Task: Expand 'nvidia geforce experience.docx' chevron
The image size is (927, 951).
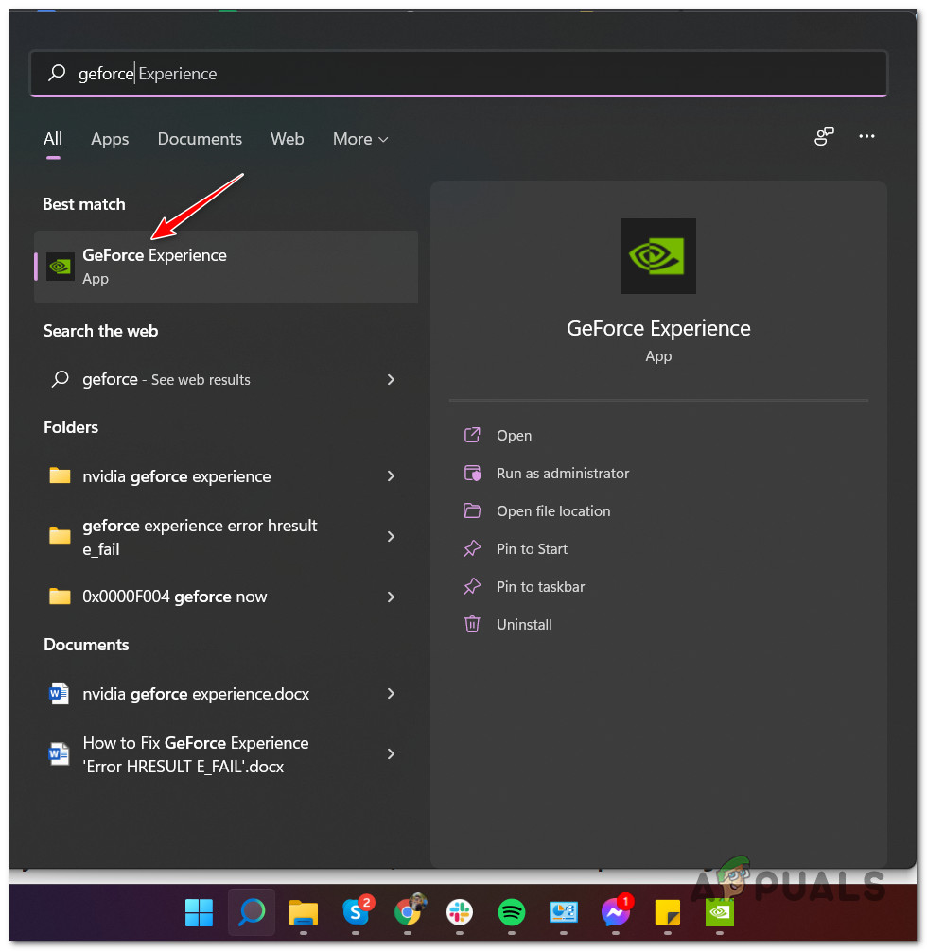Action: click(391, 693)
